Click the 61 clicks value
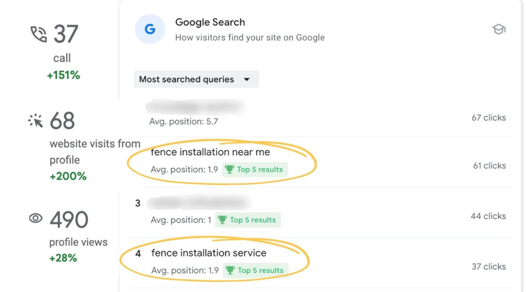526x292 pixels. (x=489, y=166)
